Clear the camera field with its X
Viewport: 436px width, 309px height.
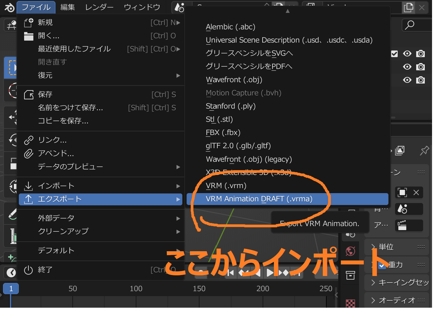(416, 192)
